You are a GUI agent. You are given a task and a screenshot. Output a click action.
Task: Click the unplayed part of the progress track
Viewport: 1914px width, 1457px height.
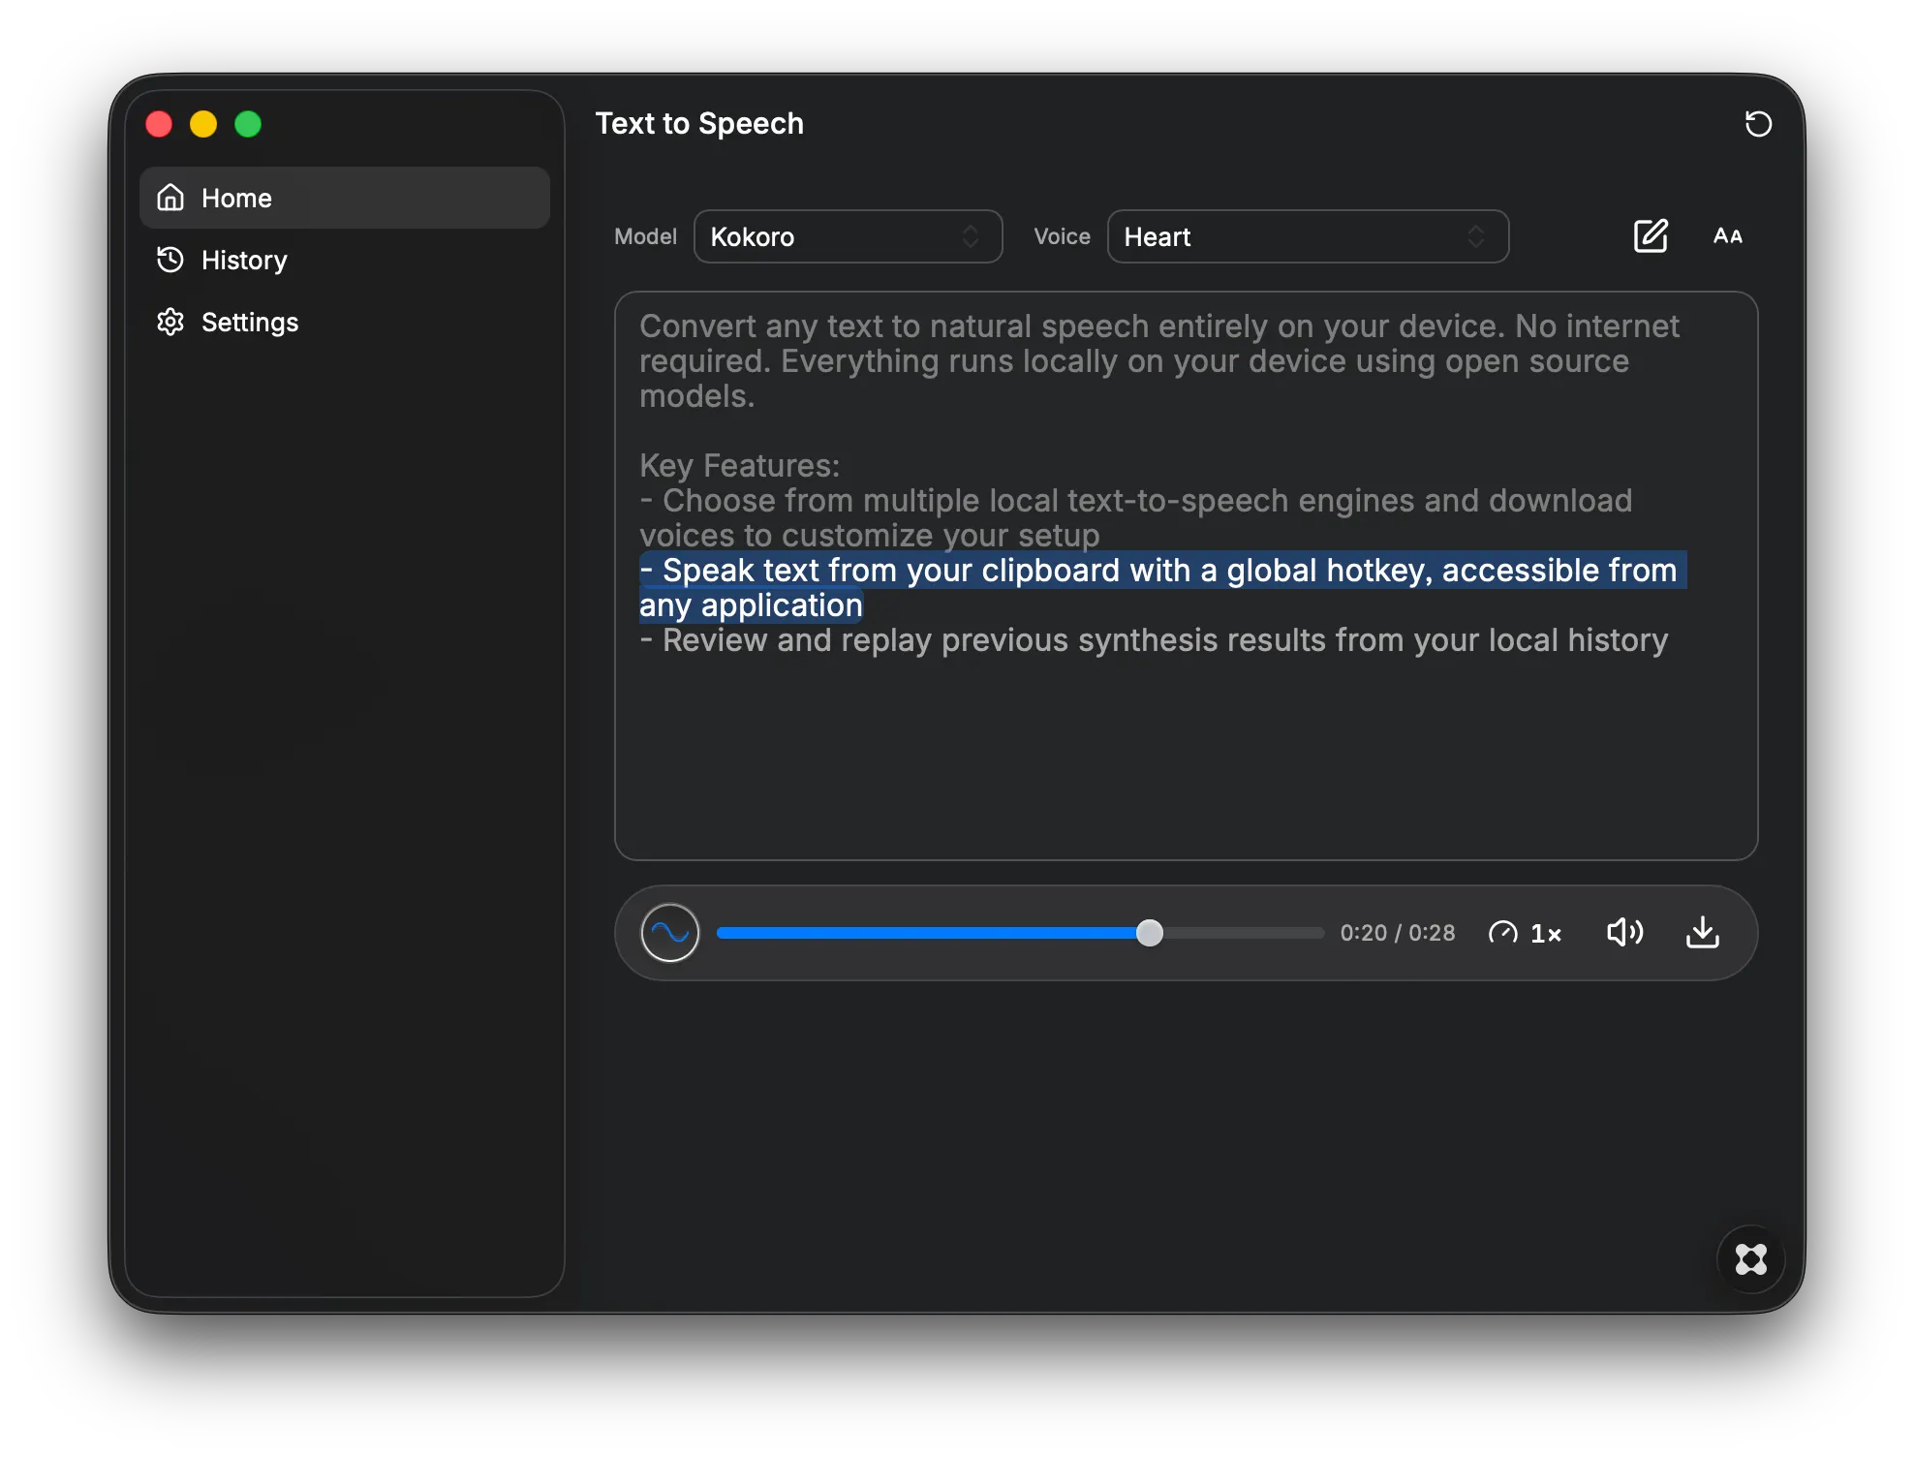coord(1243,933)
